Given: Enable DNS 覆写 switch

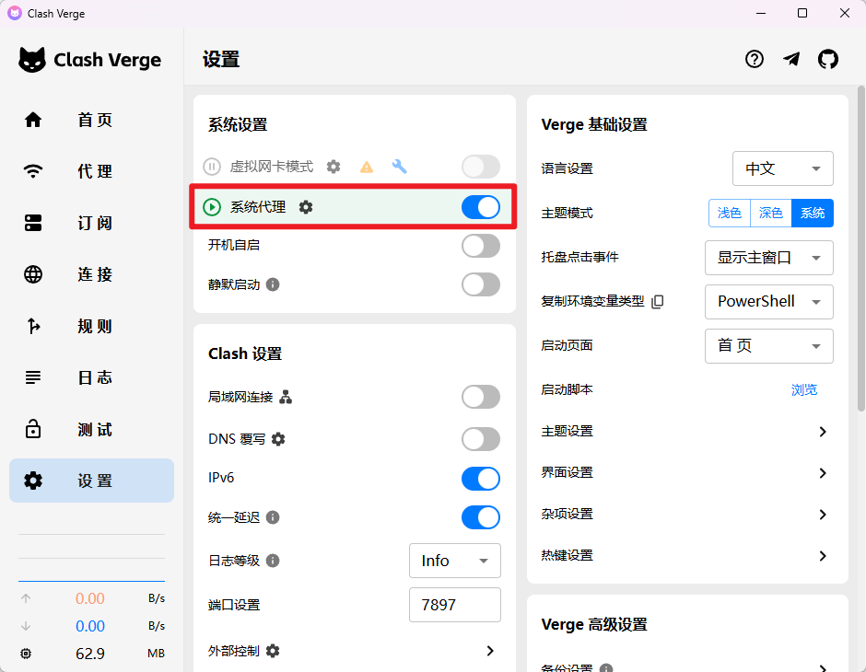Looking at the screenshot, I should [481, 439].
